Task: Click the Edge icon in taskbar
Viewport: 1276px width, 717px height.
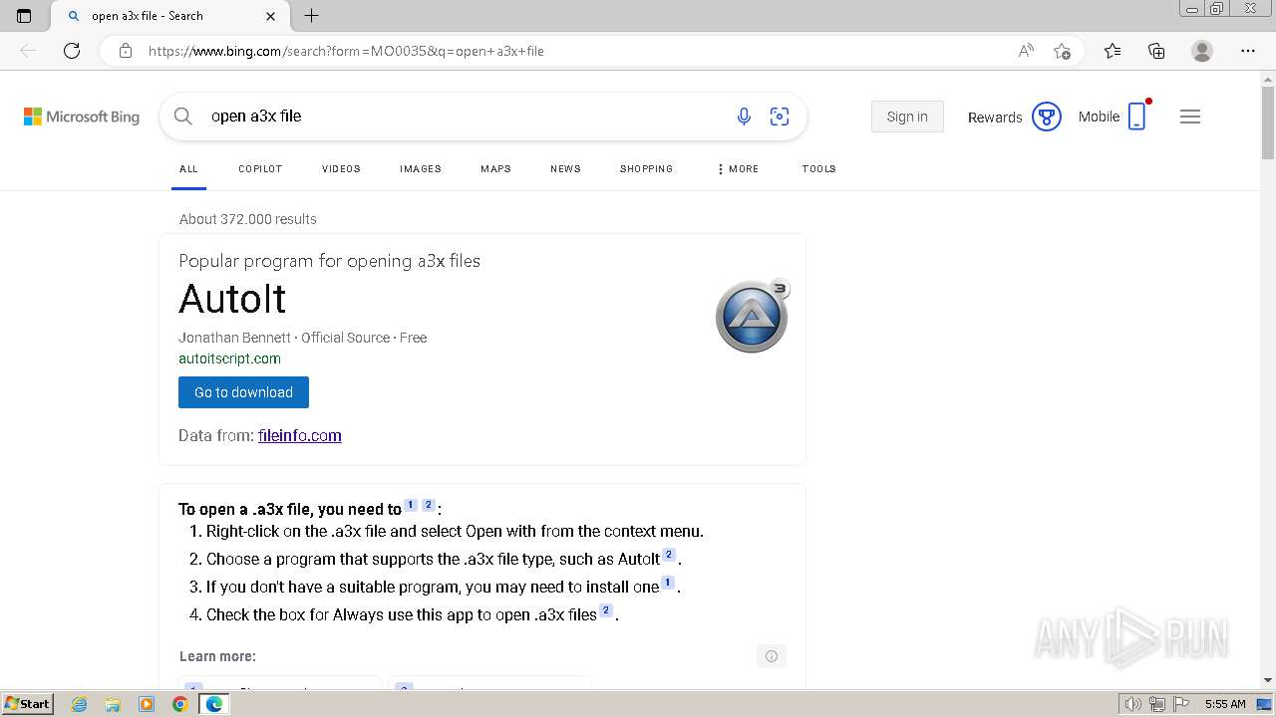Action: (x=214, y=704)
